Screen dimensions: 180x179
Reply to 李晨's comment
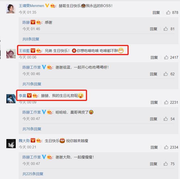point(154,102)
